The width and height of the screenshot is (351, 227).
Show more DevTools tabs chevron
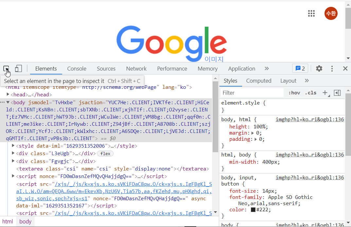tap(266, 68)
